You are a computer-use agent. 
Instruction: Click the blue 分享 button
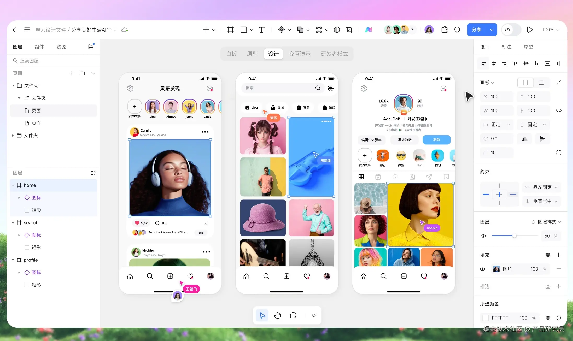click(x=477, y=30)
